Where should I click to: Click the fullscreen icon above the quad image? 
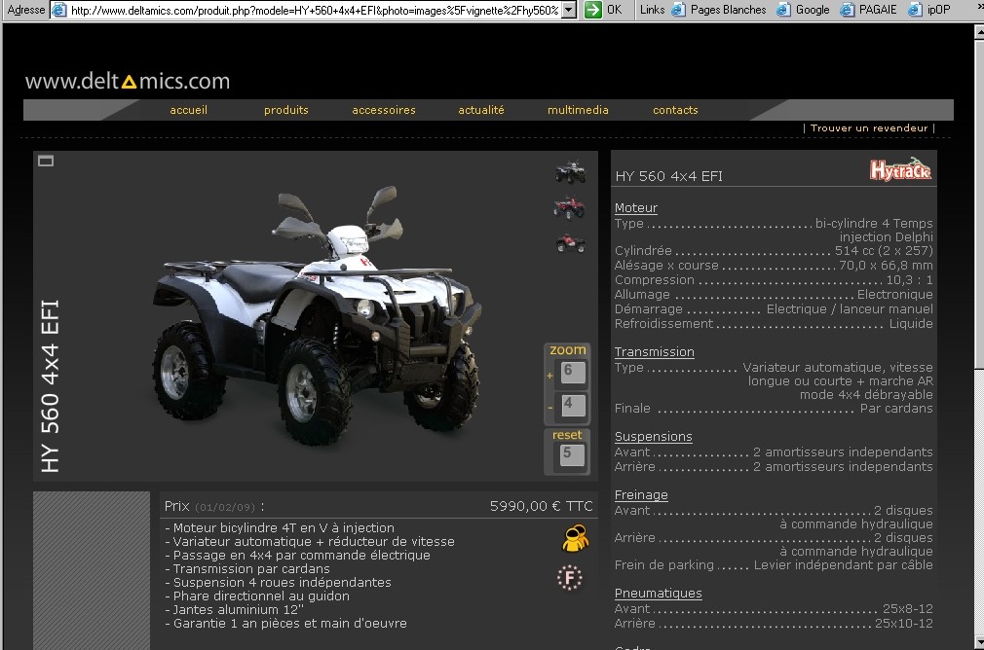46,161
